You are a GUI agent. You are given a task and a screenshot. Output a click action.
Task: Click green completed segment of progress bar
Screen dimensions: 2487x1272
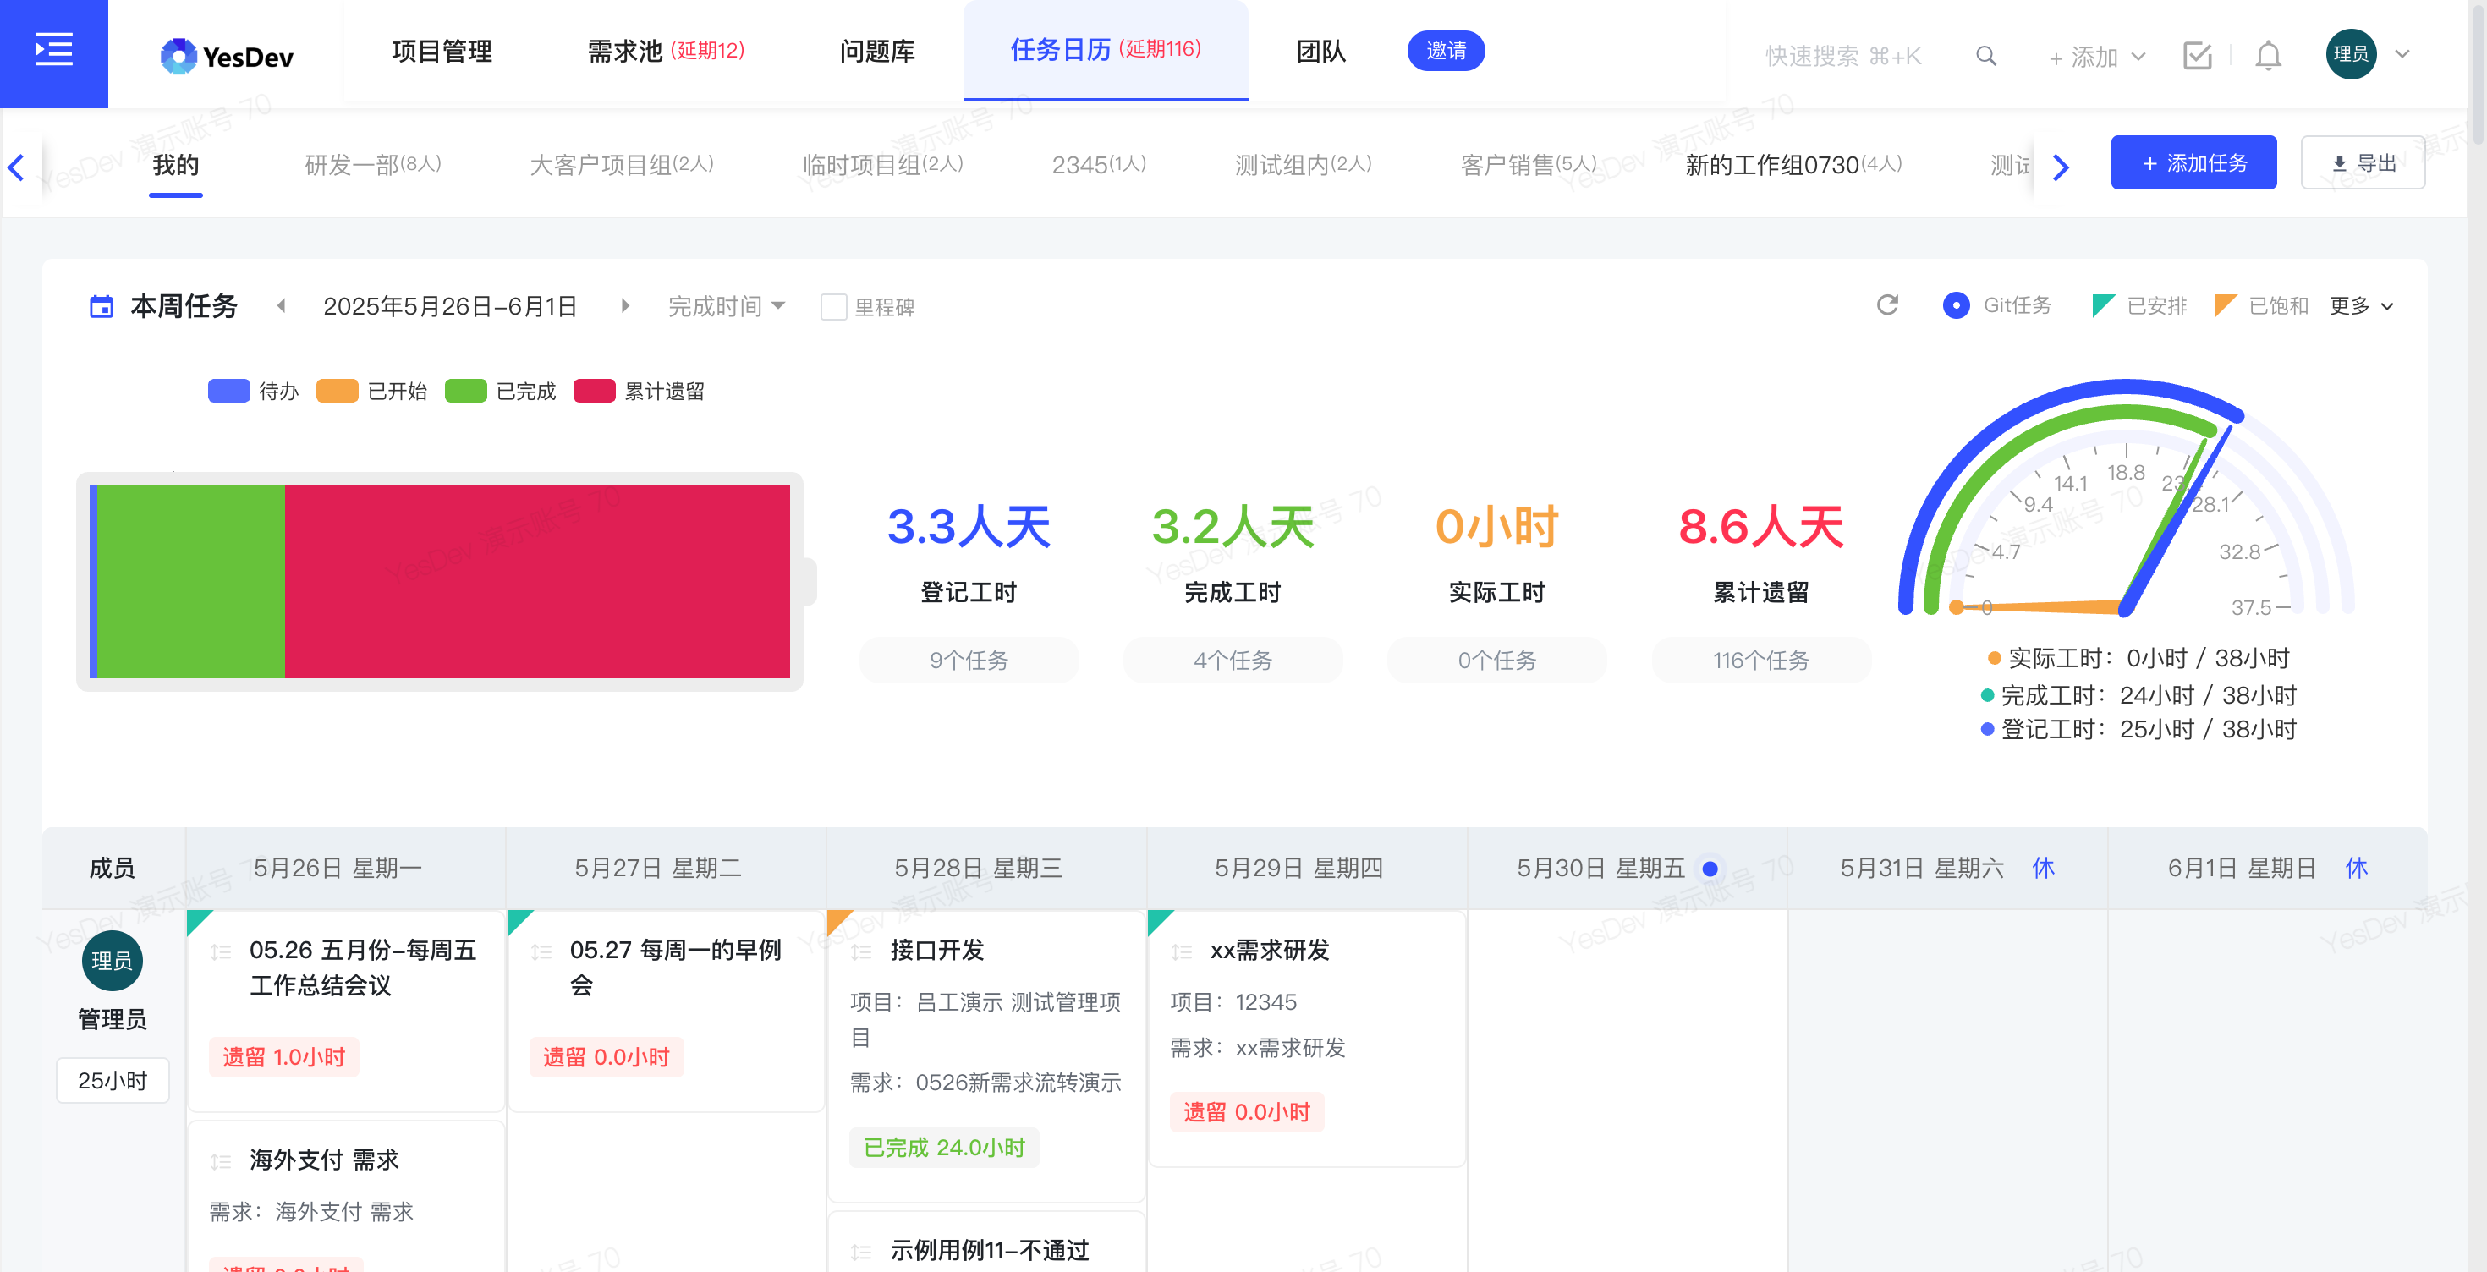click(191, 581)
